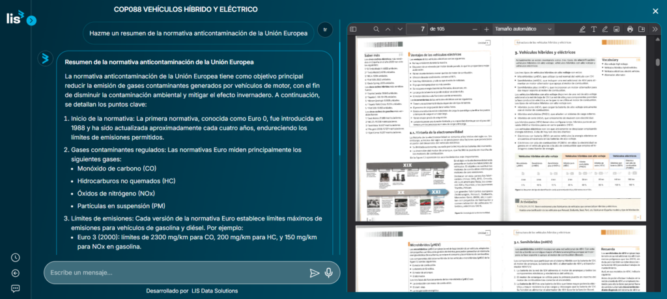Open chat history clock icon

15,257
